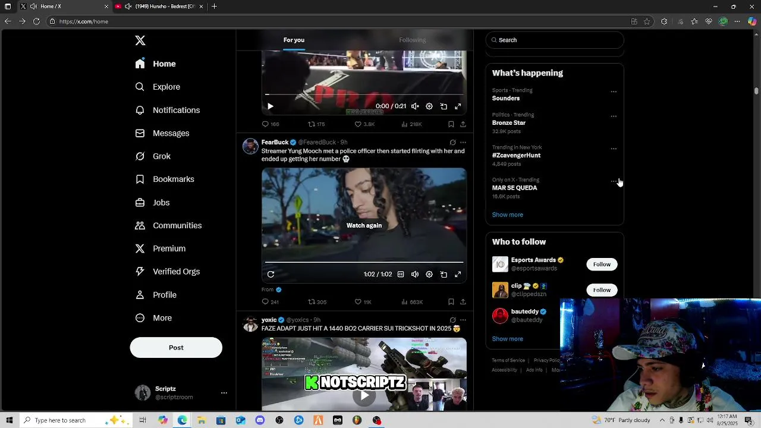Mute the wrestling video sound
The width and height of the screenshot is (761, 428).
[x=415, y=106]
